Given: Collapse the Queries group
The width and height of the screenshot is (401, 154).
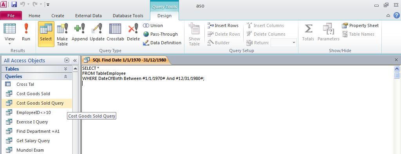Looking at the screenshot, I should click(66, 76).
